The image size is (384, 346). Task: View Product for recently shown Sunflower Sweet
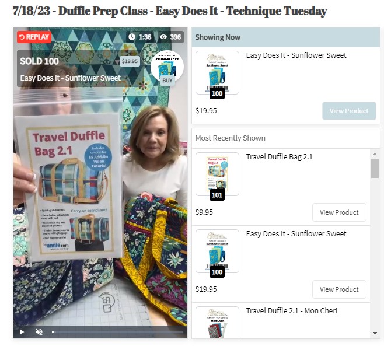tap(339, 289)
